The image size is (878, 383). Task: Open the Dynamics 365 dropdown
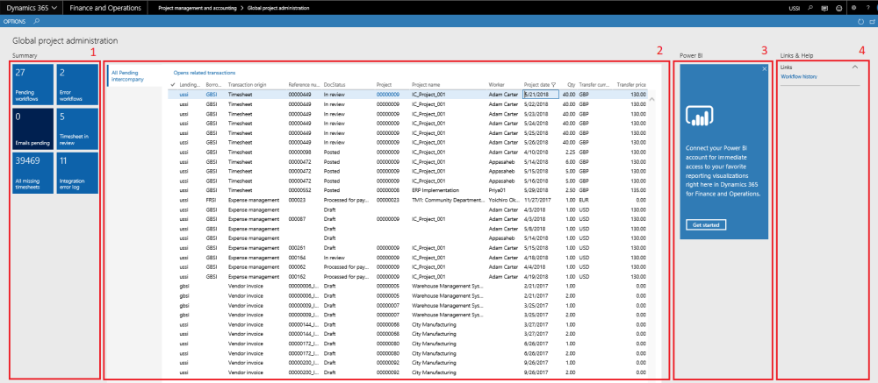click(32, 9)
